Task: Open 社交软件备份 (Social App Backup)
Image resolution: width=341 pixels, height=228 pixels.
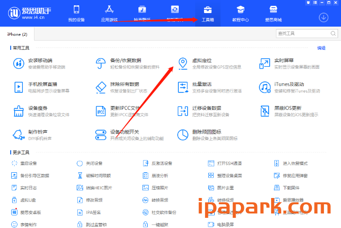Action: (159, 212)
